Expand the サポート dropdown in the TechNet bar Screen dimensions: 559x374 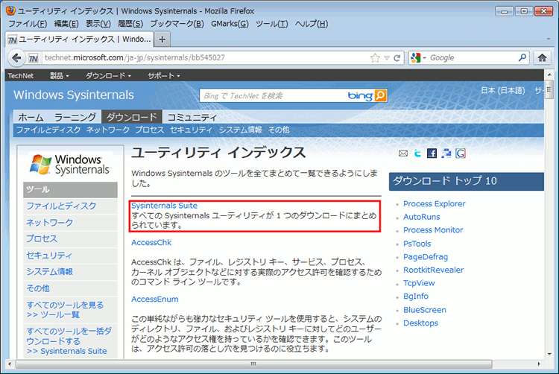[163, 75]
